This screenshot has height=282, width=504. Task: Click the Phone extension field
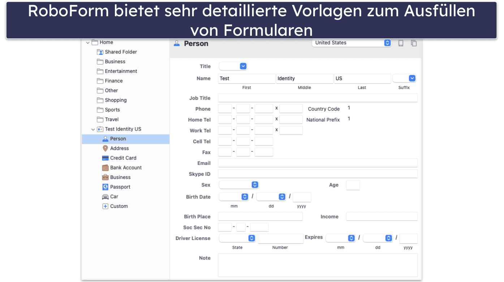[x=291, y=109]
